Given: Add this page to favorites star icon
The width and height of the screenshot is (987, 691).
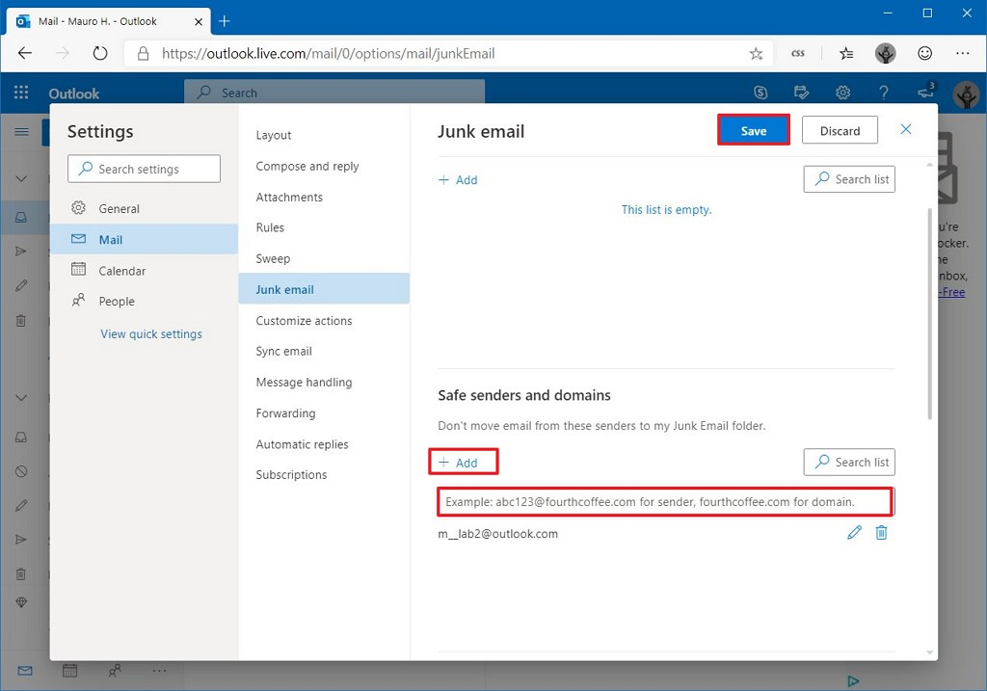Looking at the screenshot, I should tap(756, 54).
